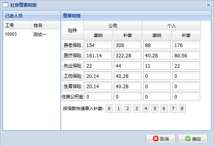214x146 pixels.
Task: Edit 失业保险 personal 补缴 field 22
Action: point(186,65)
